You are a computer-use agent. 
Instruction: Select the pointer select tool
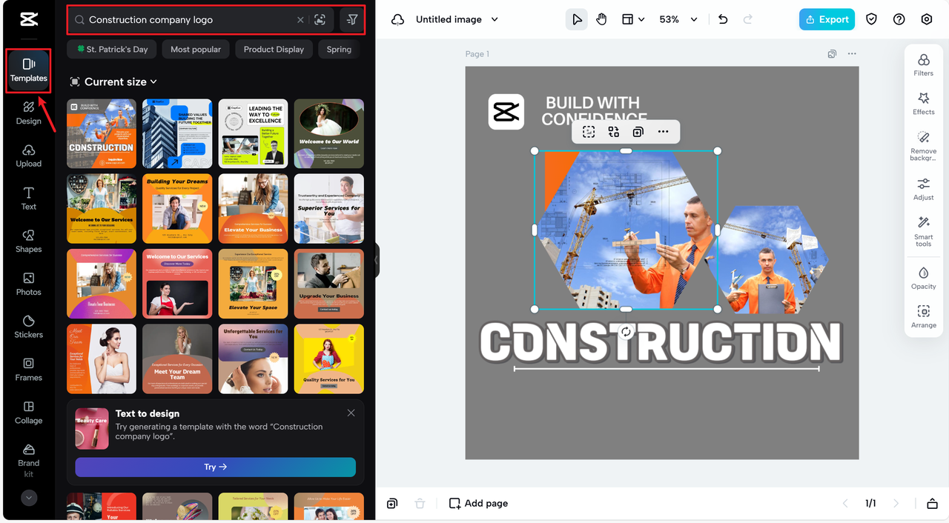(576, 20)
